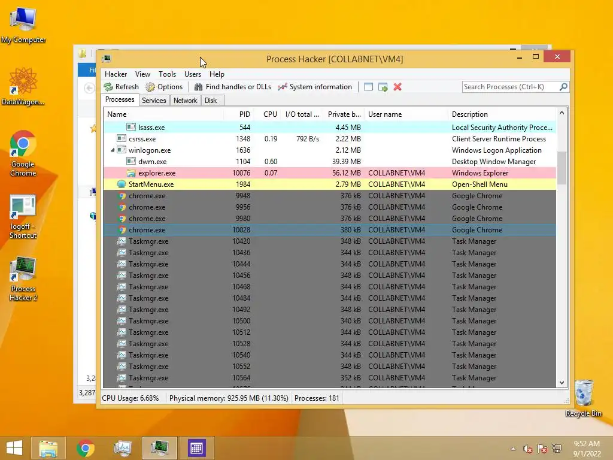
Task: Select chrome.exe with PID 10028
Action: [330, 230]
